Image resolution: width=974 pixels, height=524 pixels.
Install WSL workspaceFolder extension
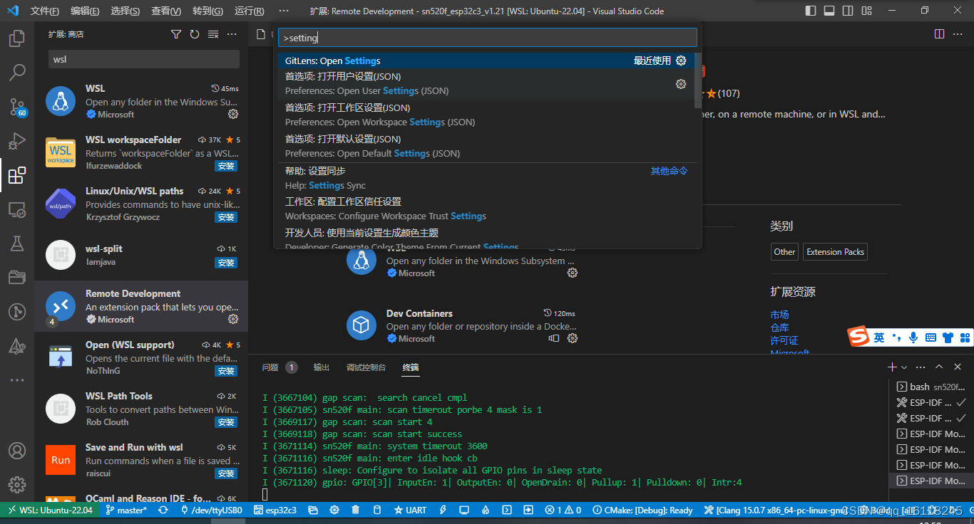pos(226,166)
